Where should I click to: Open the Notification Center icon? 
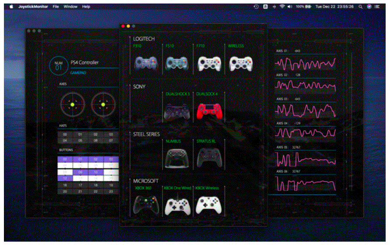(x=377, y=7)
